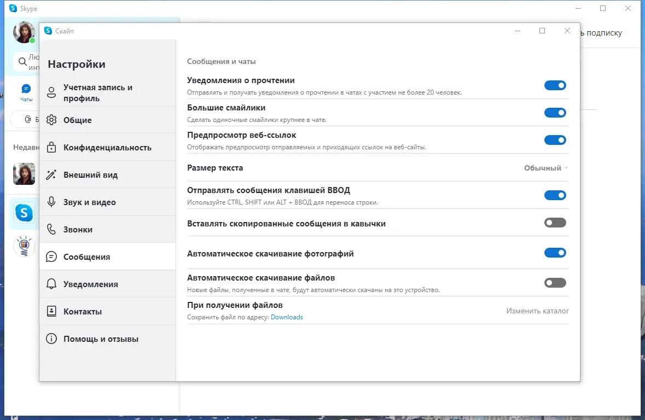Open the Downloads folder link

coord(287,317)
